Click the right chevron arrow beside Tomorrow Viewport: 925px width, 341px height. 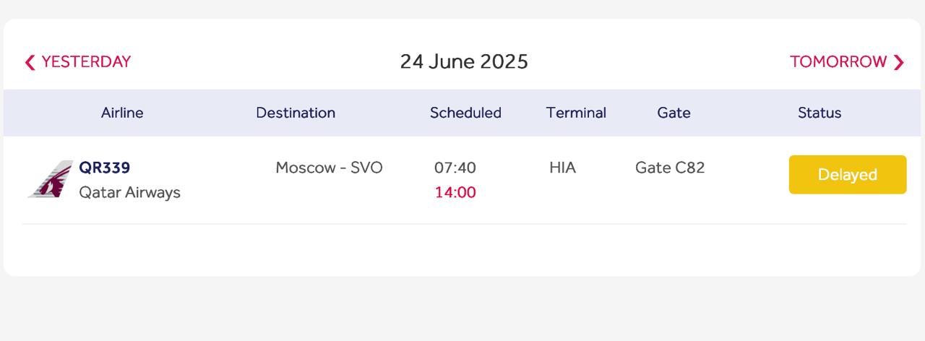tap(898, 63)
